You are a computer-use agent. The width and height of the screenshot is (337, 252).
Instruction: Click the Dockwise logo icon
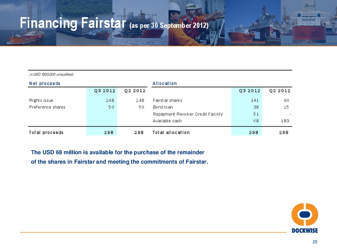(x=305, y=214)
